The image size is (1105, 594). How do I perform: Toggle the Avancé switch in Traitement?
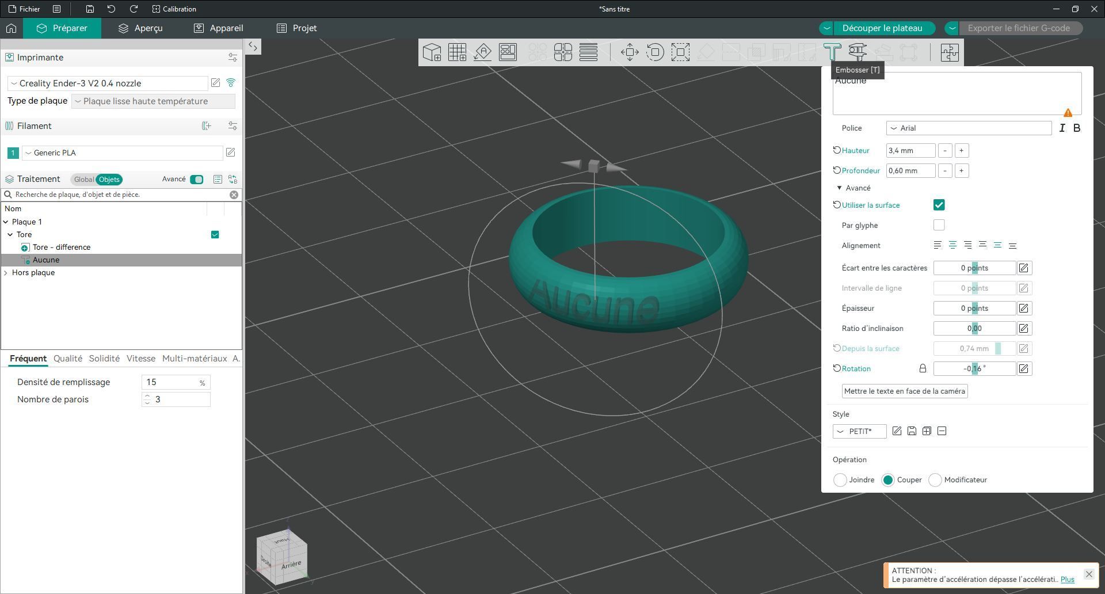[x=197, y=180]
